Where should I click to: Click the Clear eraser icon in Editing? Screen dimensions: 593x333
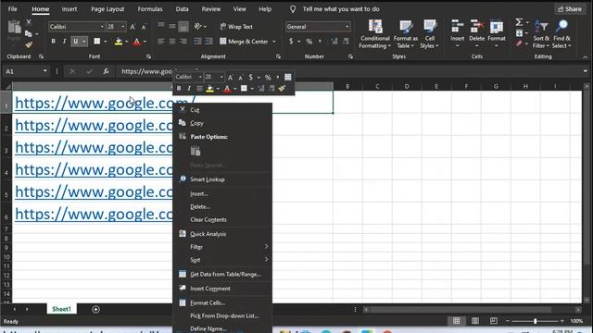(519, 43)
